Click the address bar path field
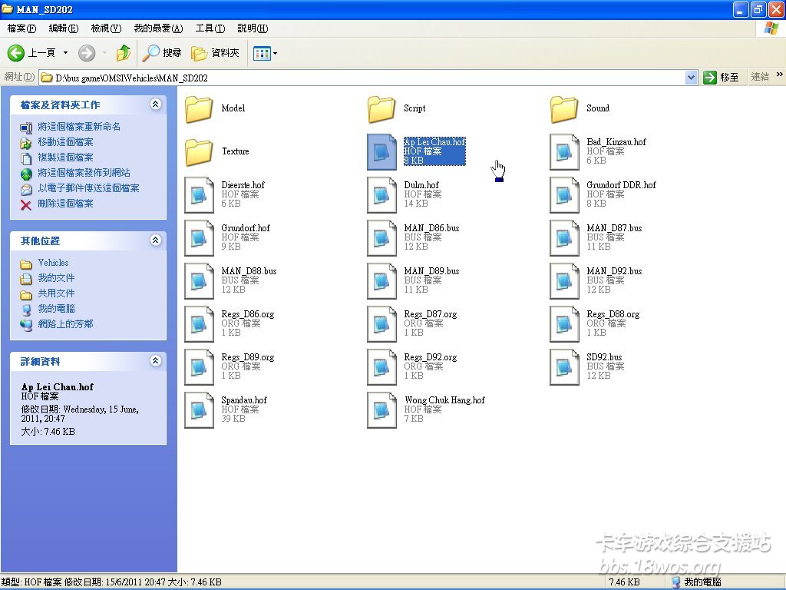The width and height of the screenshot is (786, 590). click(x=361, y=78)
